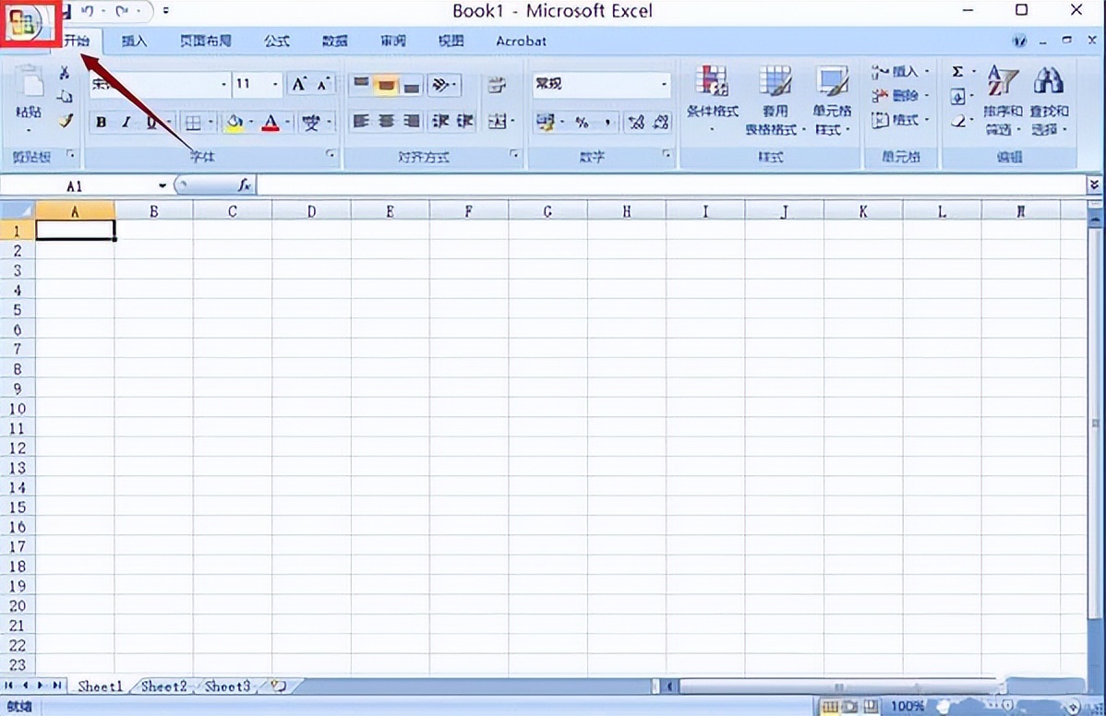Click the Borders icon
The width and height of the screenshot is (1106, 716).
tap(193, 124)
